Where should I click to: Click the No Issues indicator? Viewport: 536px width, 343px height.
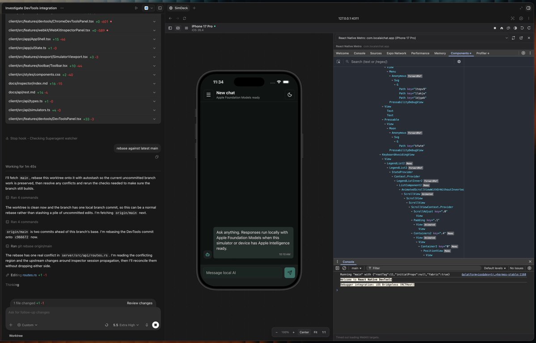click(x=516, y=268)
